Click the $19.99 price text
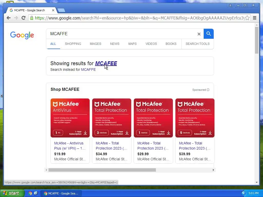 click(x=60, y=154)
